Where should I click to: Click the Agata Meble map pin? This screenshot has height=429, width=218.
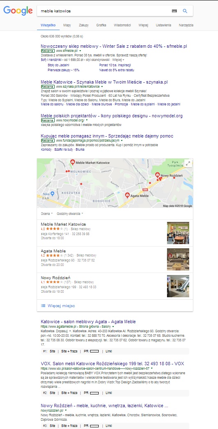click(x=127, y=195)
